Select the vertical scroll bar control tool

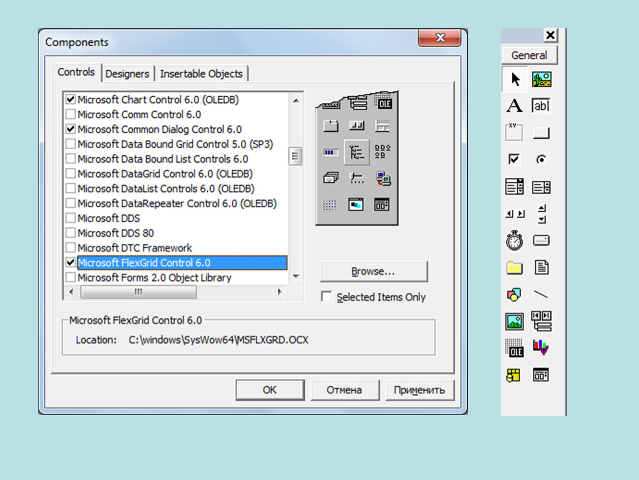click(542, 213)
